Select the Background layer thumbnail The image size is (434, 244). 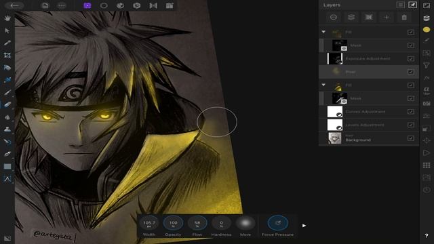(335, 138)
